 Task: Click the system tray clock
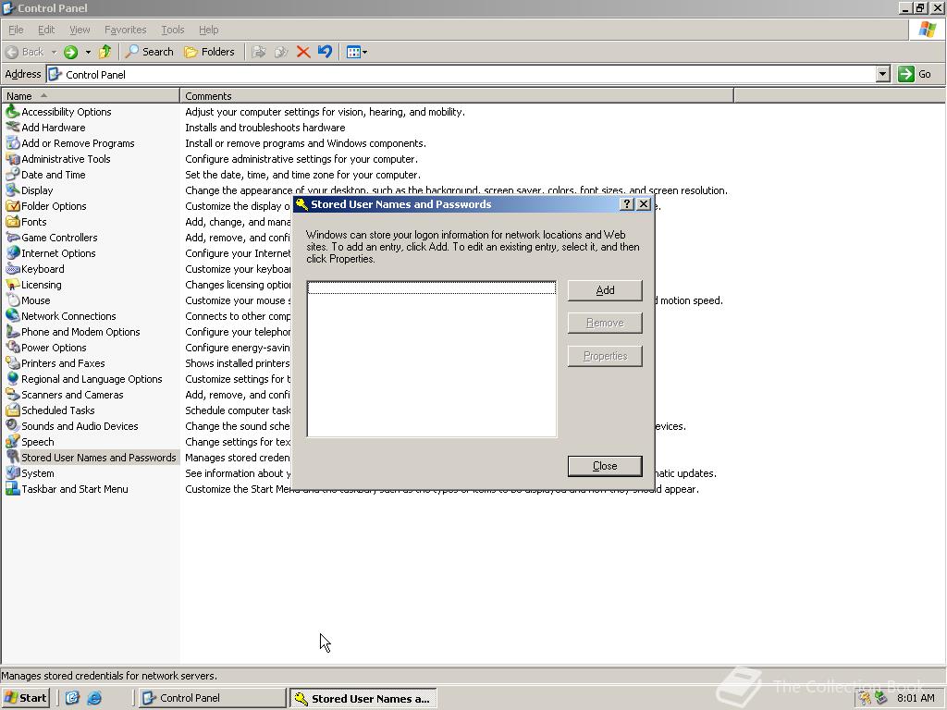point(916,698)
